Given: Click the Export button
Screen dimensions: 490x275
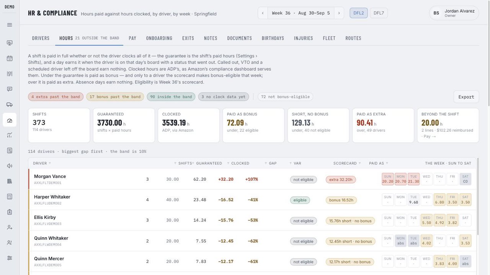Looking at the screenshot, I should click(x=466, y=97).
